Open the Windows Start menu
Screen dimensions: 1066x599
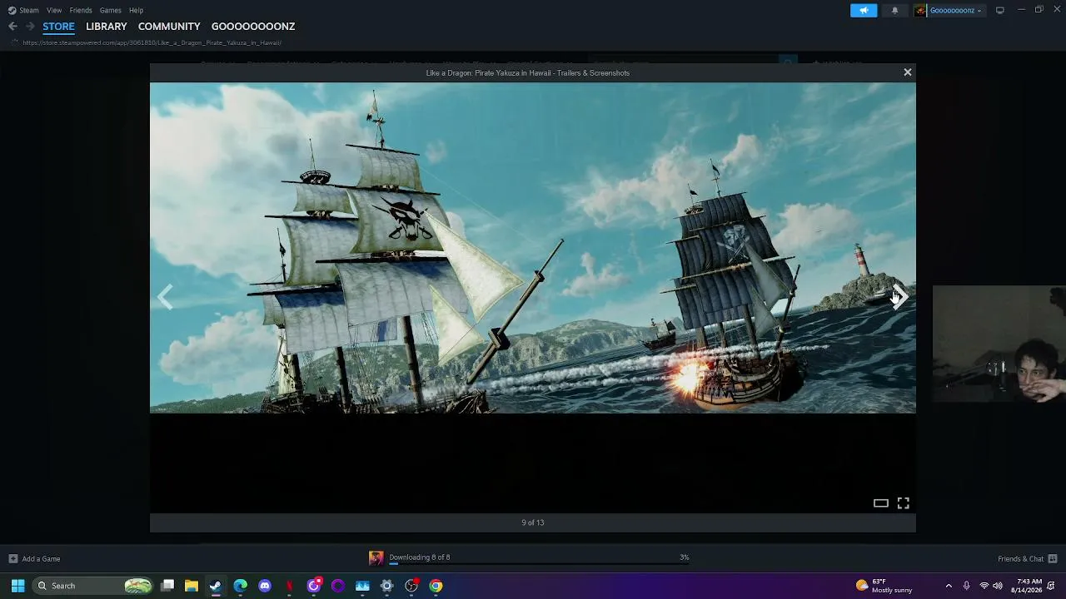coord(17,586)
